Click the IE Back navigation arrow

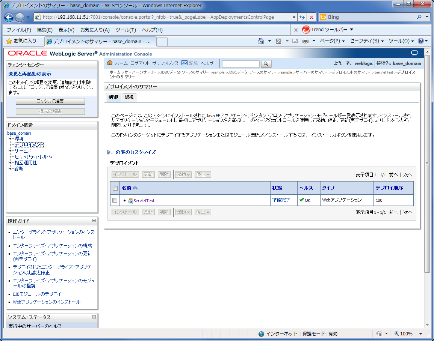pos(9,17)
